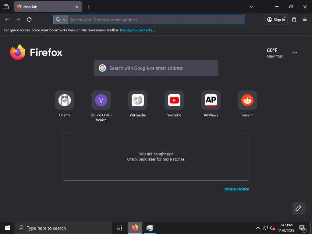Open the Firefox View icon beside the tab
312x234 pixels.
click(6, 7)
